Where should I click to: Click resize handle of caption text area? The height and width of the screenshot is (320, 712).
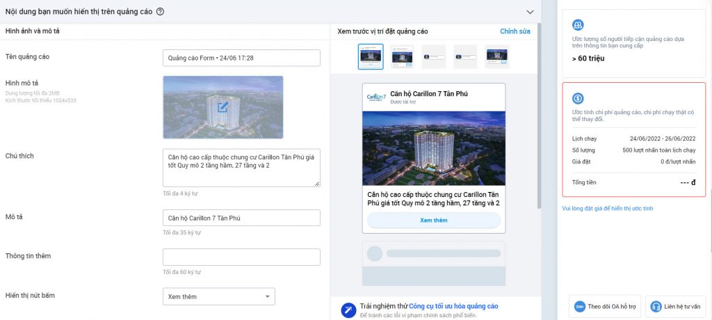(x=316, y=184)
